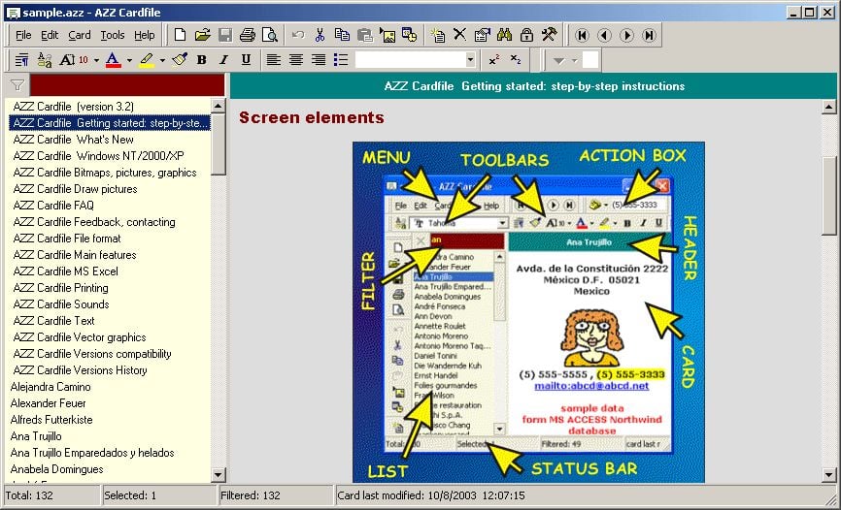Open card properties icon
The width and height of the screenshot is (841, 510).
click(483, 35)
